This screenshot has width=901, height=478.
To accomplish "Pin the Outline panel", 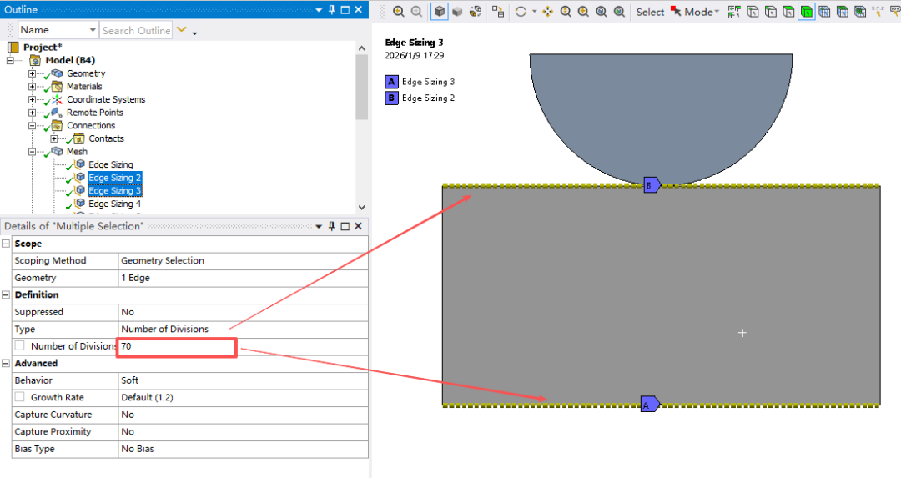I will (331, 10).
